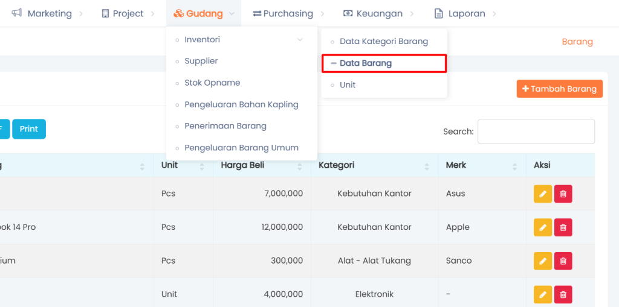Click edit pencil icon for Apple row
The height and width of the screenshot is (307, 619).
tap(543, 227)
